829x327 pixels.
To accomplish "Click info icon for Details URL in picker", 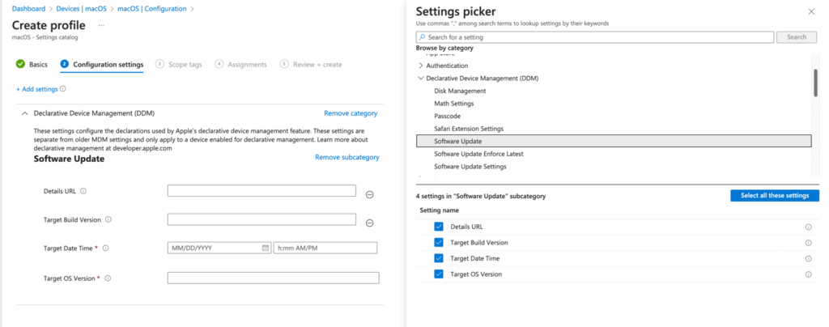I will [x=808, y=227].
